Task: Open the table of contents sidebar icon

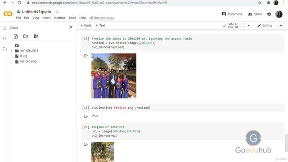Action: click(x=4, y=28)
